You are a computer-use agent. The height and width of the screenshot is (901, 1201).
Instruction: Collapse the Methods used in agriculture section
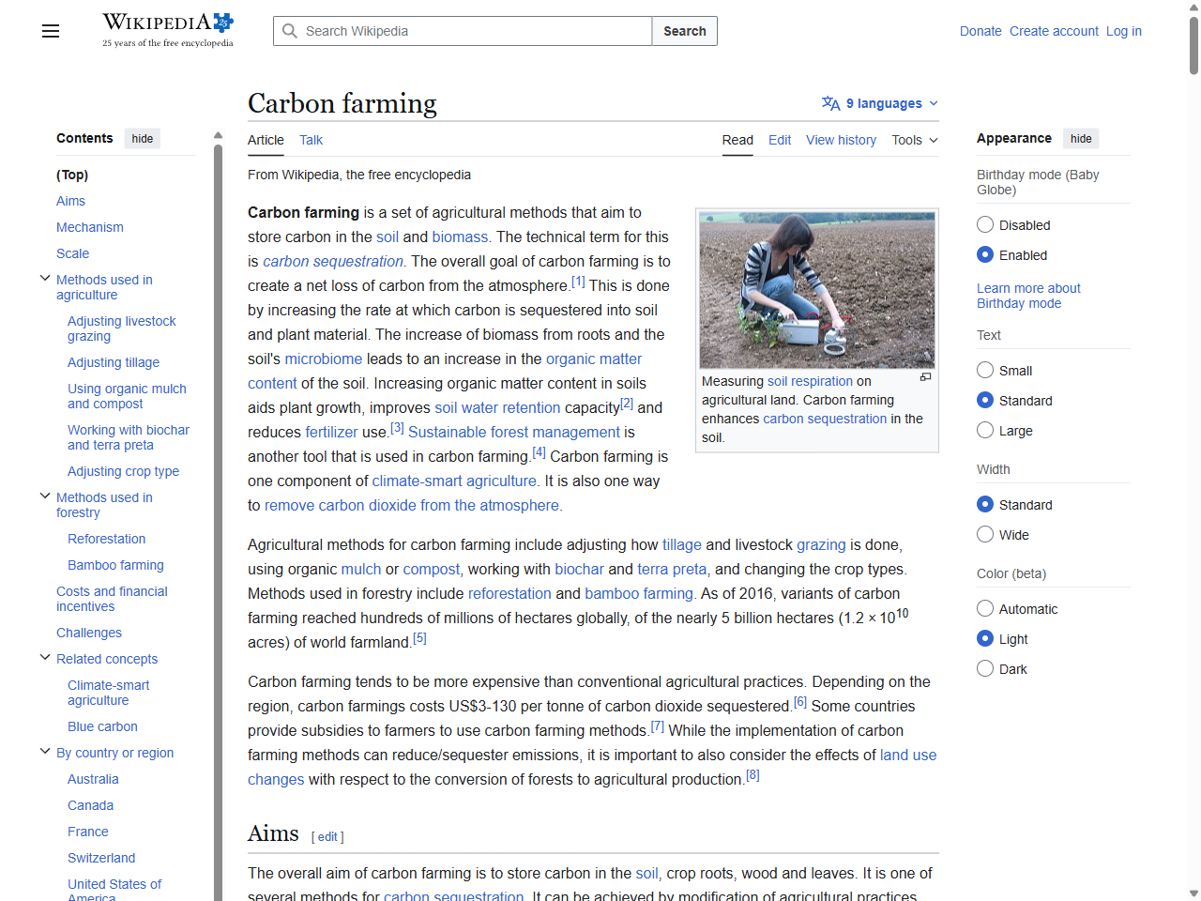[x=45, y=277]
